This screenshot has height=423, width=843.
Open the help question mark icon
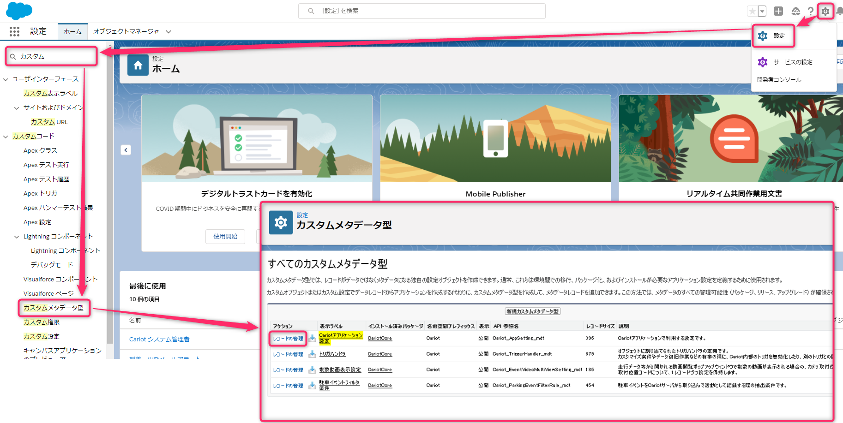810,11
